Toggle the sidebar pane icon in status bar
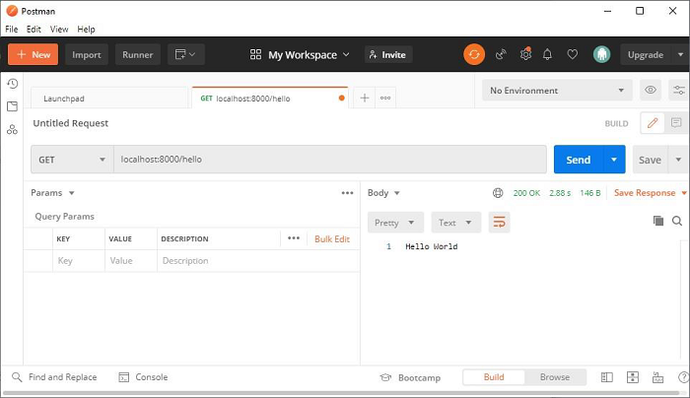Screen dimensions: 690x398 [607, 377]
